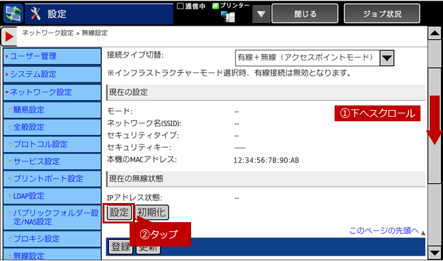This screenshot has height=261, width=443.
Task: Expand システム設定 menu
Action: coord(52,74)
